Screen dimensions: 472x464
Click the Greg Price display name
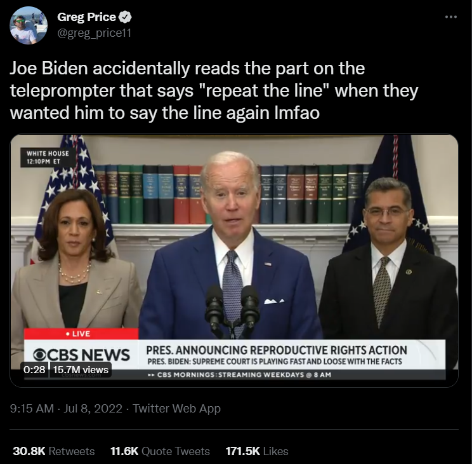(86, 17)
